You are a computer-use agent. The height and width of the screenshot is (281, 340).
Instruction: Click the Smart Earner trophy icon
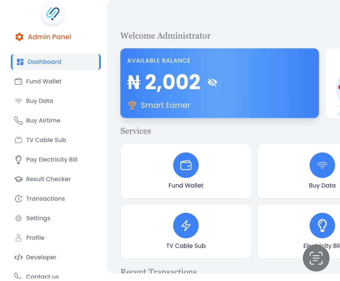click(132, 105)
